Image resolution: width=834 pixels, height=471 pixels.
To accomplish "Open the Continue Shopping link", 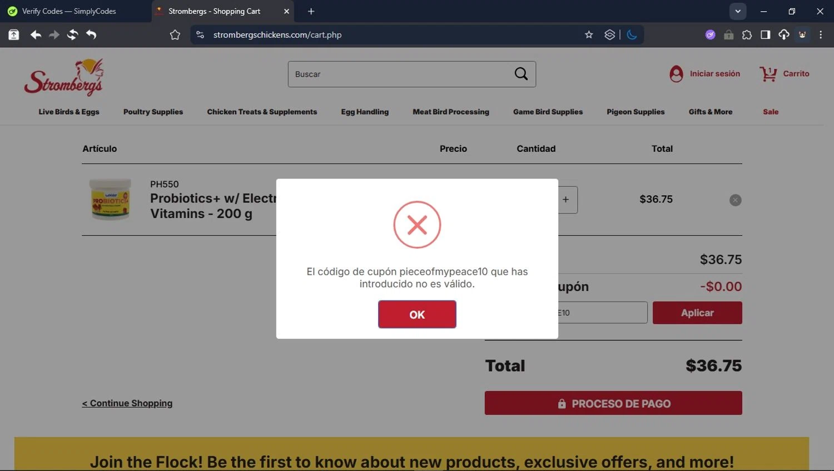I will tap(127, 403).
